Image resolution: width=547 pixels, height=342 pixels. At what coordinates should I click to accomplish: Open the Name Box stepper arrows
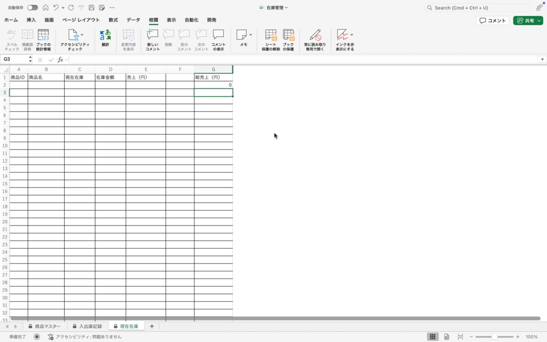pos(30,59)
